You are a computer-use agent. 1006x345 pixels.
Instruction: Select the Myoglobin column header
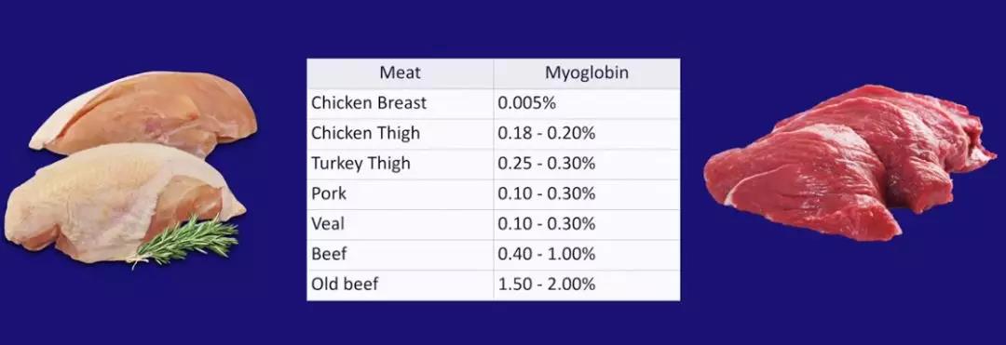(587, 73)
